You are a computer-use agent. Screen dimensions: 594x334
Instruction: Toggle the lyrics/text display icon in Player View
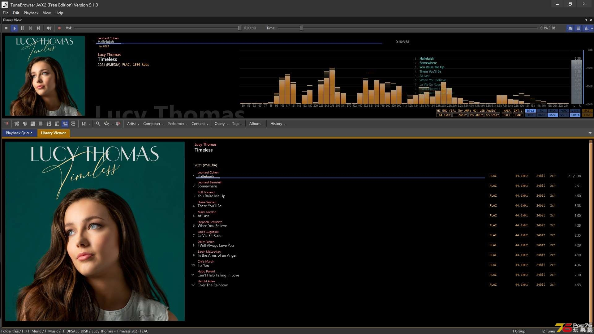570,28
